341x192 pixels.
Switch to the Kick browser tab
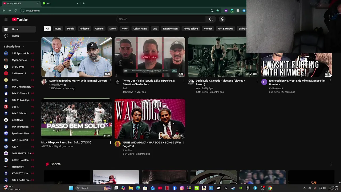pyautogui.click(x=61, y=3)
